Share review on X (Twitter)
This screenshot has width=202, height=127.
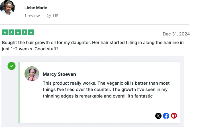tap(158, 116)
